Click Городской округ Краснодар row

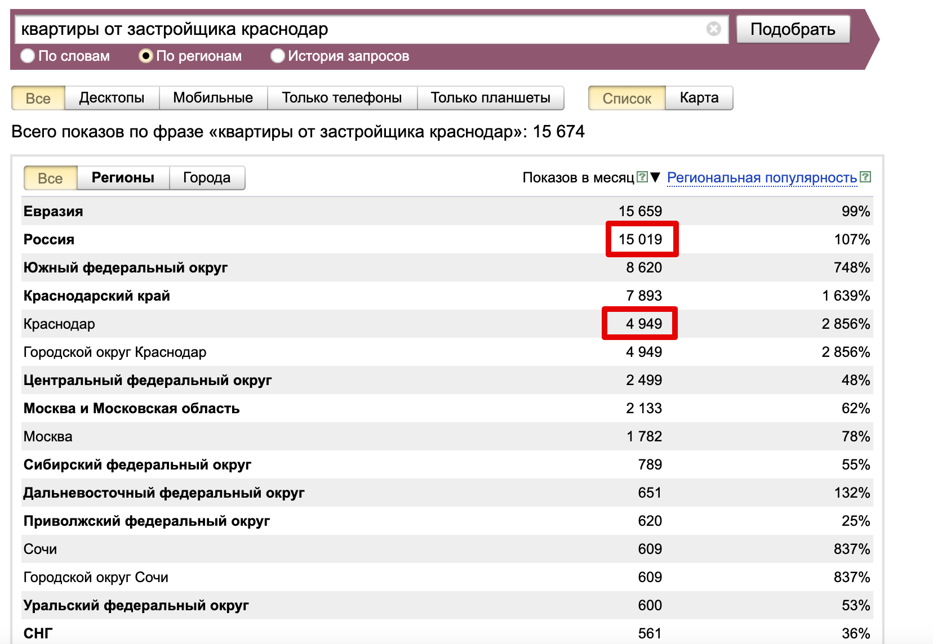pos(447,352)
